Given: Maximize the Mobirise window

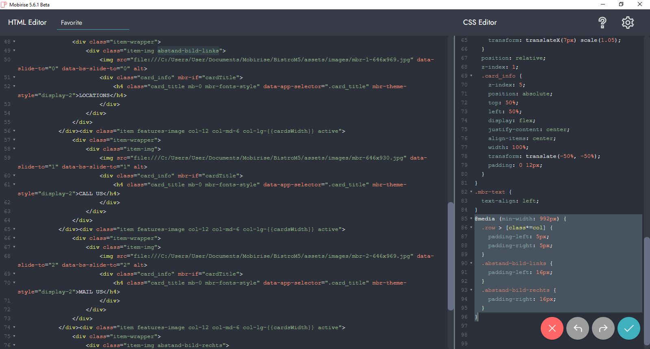Looking at the screenshot, I should 621,4.
